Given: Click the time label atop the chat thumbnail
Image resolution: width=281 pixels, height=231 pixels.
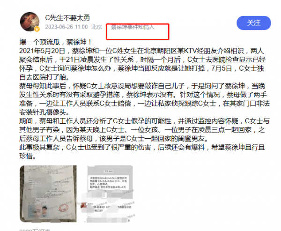Looking at the screenshot, I should point(109,171).
